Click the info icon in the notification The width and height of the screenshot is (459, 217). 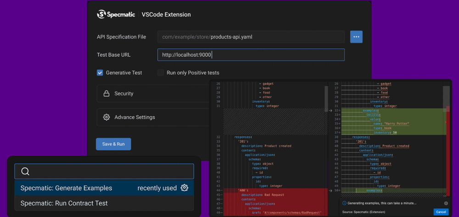[344, 203]
